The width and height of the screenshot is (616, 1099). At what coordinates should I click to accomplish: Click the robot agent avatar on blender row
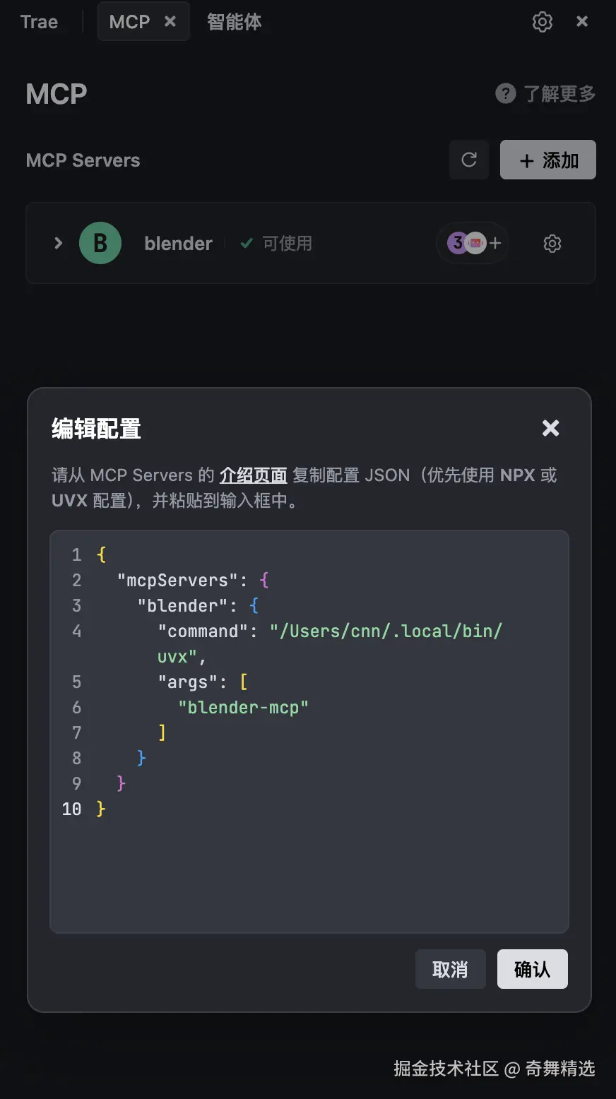point(475,243)
